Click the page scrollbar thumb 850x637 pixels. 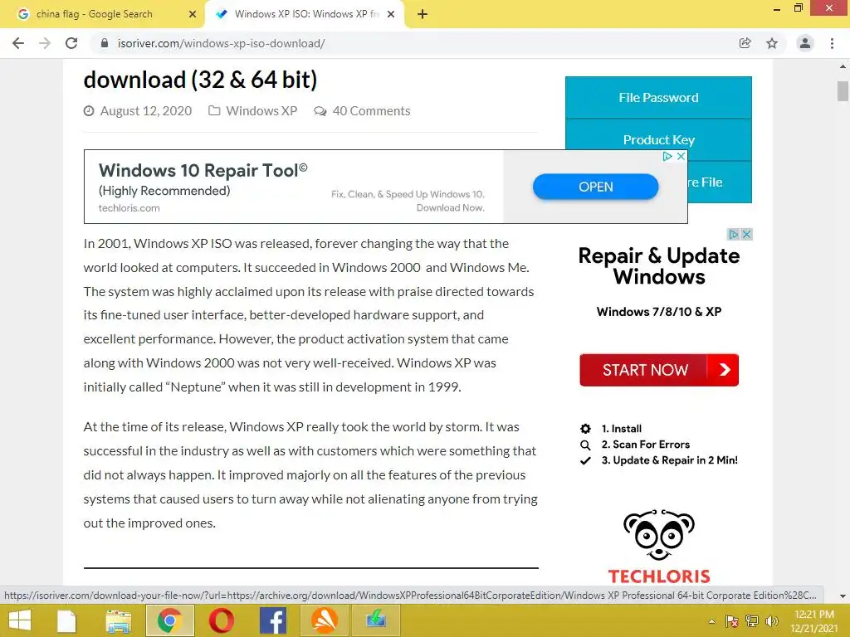point(843,91)
